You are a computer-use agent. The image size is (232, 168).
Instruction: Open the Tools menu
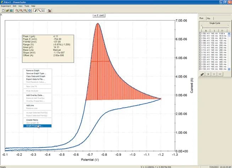pyautogui.click(x=27, y=6)
